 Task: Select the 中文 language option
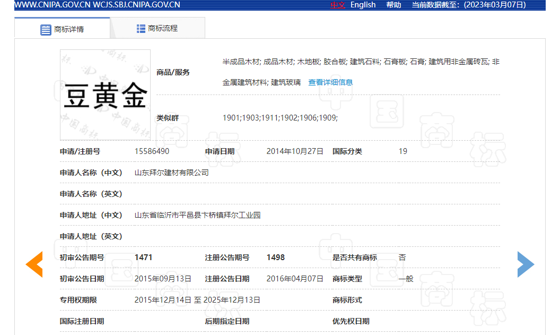[x=338, y=5]
